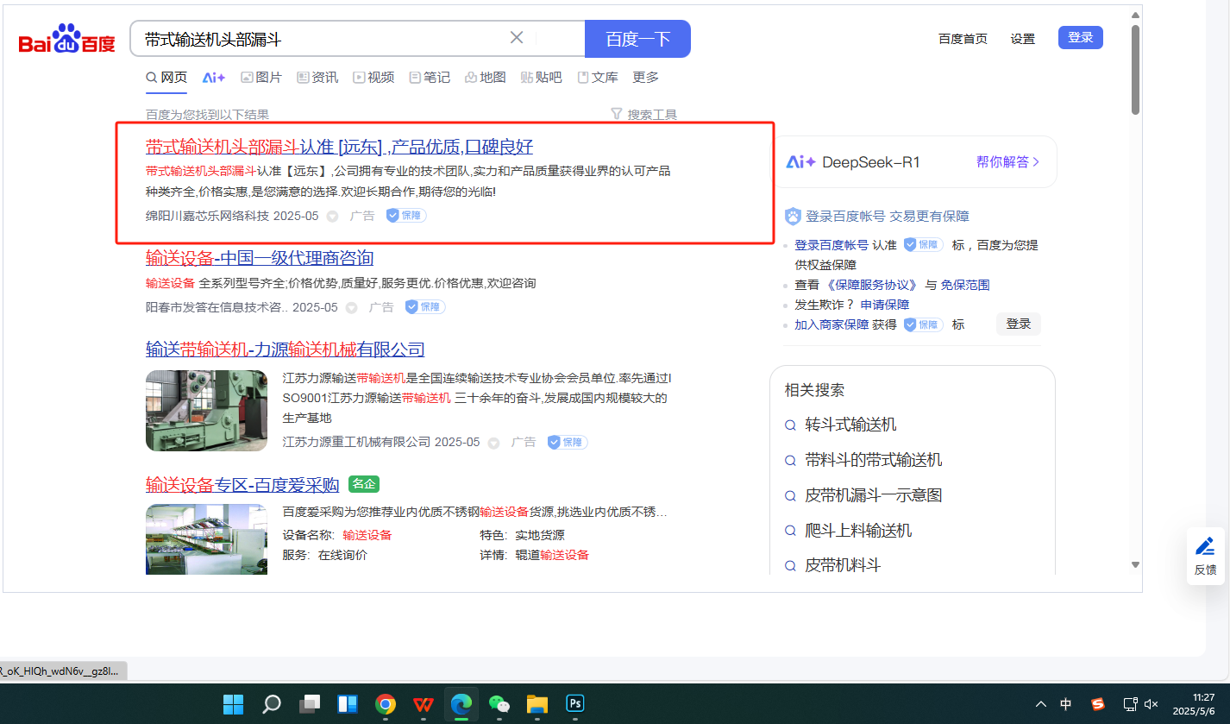
Task: Click the conveyor machine thumbnail image
Action: point(206,411)
